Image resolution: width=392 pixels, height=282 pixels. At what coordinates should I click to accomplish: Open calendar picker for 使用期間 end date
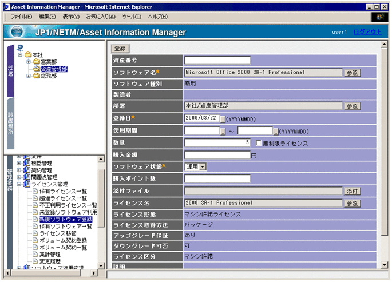click(x=275, y=131)
